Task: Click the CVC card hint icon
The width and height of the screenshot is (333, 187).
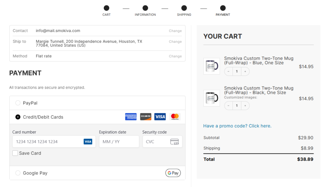Action: [175, 142]
